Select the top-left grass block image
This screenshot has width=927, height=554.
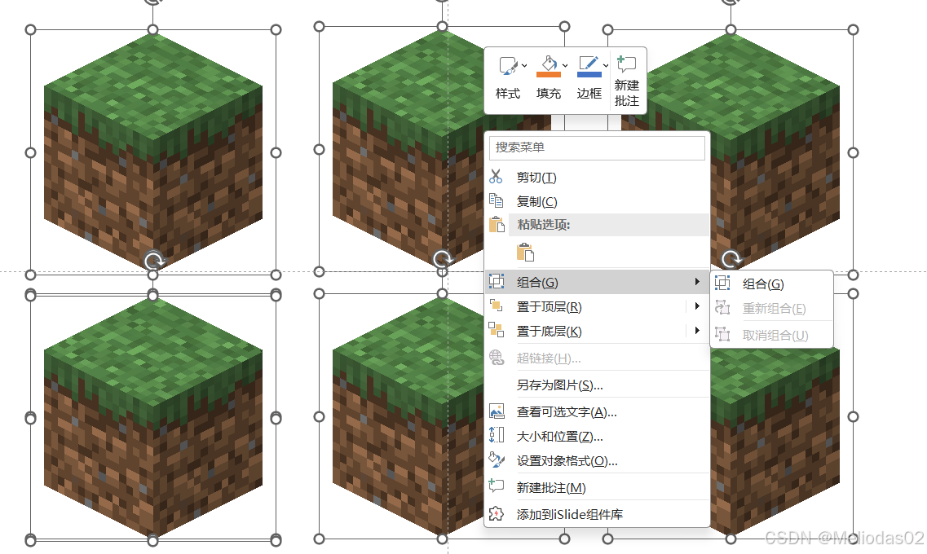pos(153,152)
